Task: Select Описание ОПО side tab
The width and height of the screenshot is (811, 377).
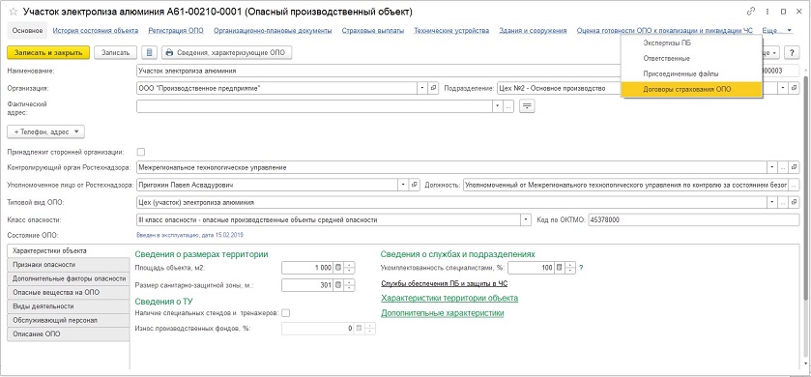Action: point(69,334)
